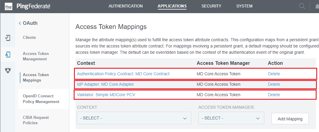Open Validator: Simple MDCore PCV mapping
The image size is (319, 132).
pos(106,95)
